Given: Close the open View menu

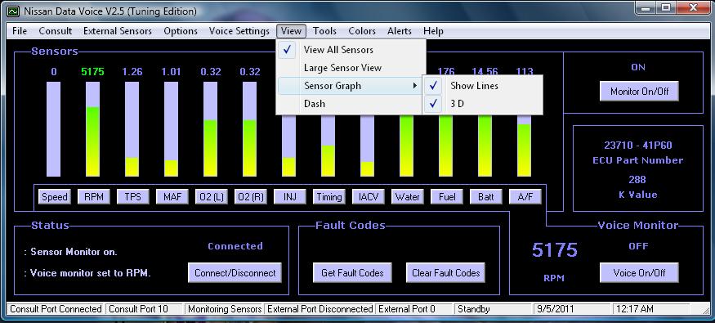Looking at the screenshot, I should pos(291,31).
